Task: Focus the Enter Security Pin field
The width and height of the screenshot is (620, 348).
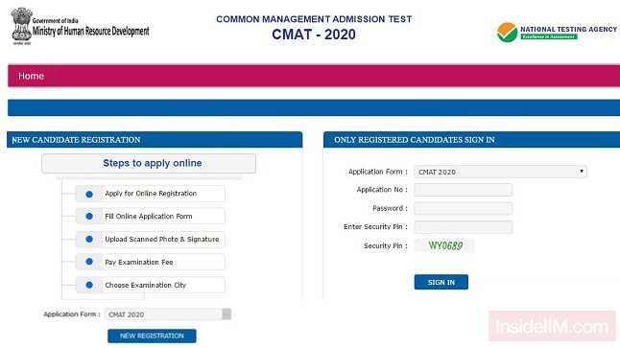Action: pyautogui.click(x=463, y=227)
